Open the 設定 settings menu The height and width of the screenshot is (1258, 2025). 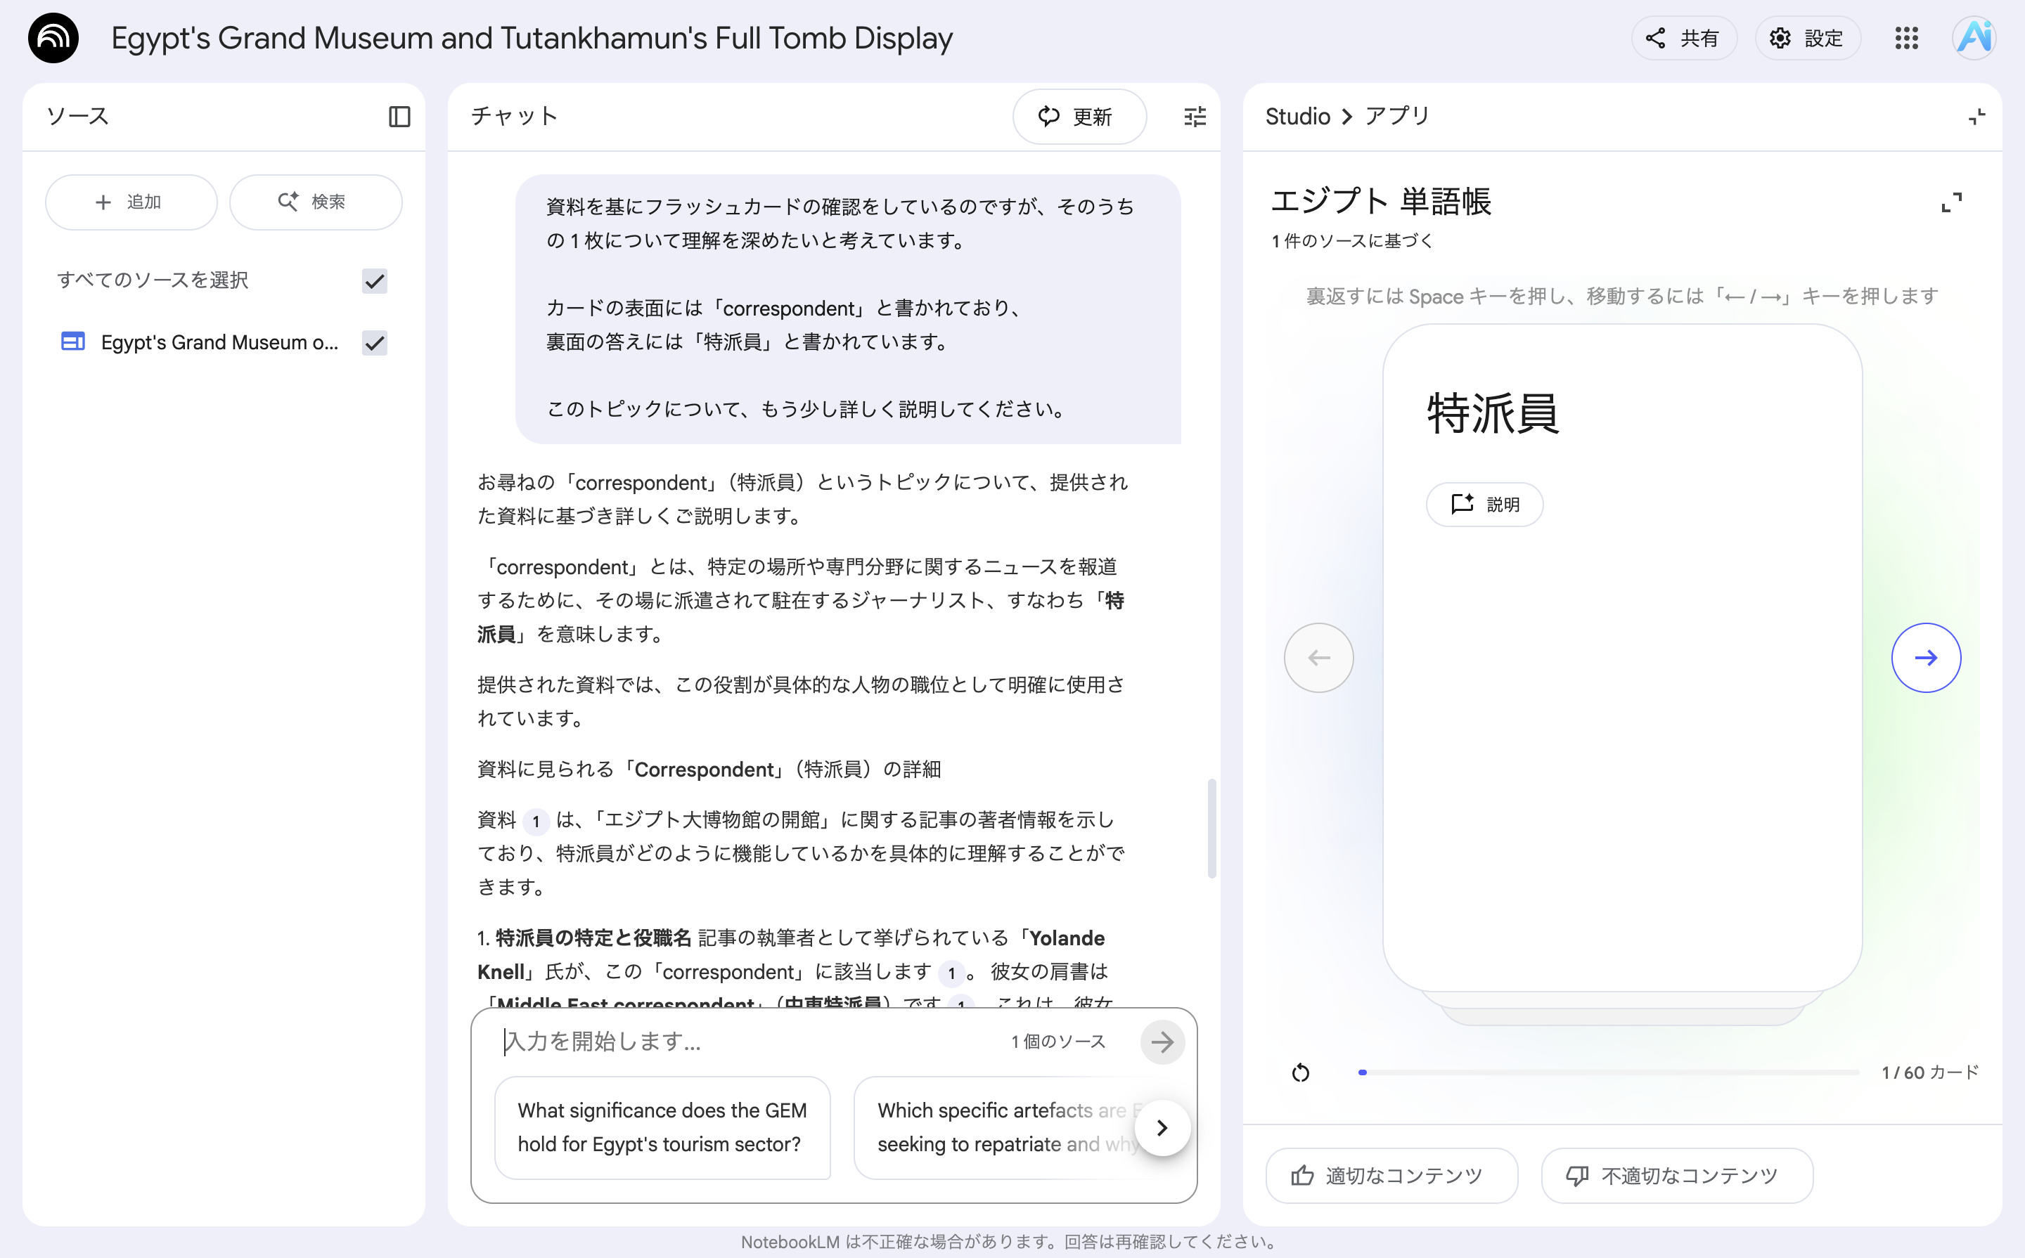point(1807,38)
